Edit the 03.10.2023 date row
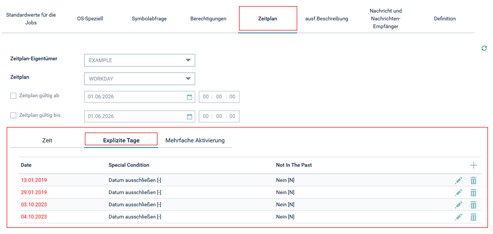 (459, 205)
